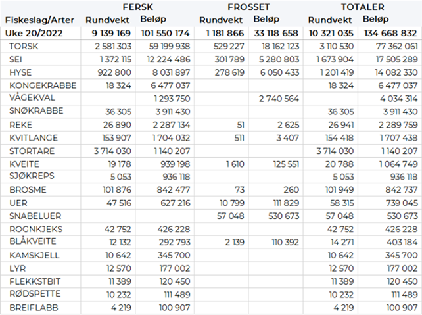Select the TORSK row label
The height and width of the screenshot is (315, 422).
pos(23,47)
